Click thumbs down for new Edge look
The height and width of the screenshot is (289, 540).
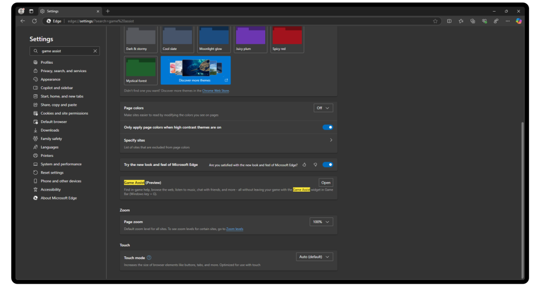pyautogui.click(x=315, y=165)
